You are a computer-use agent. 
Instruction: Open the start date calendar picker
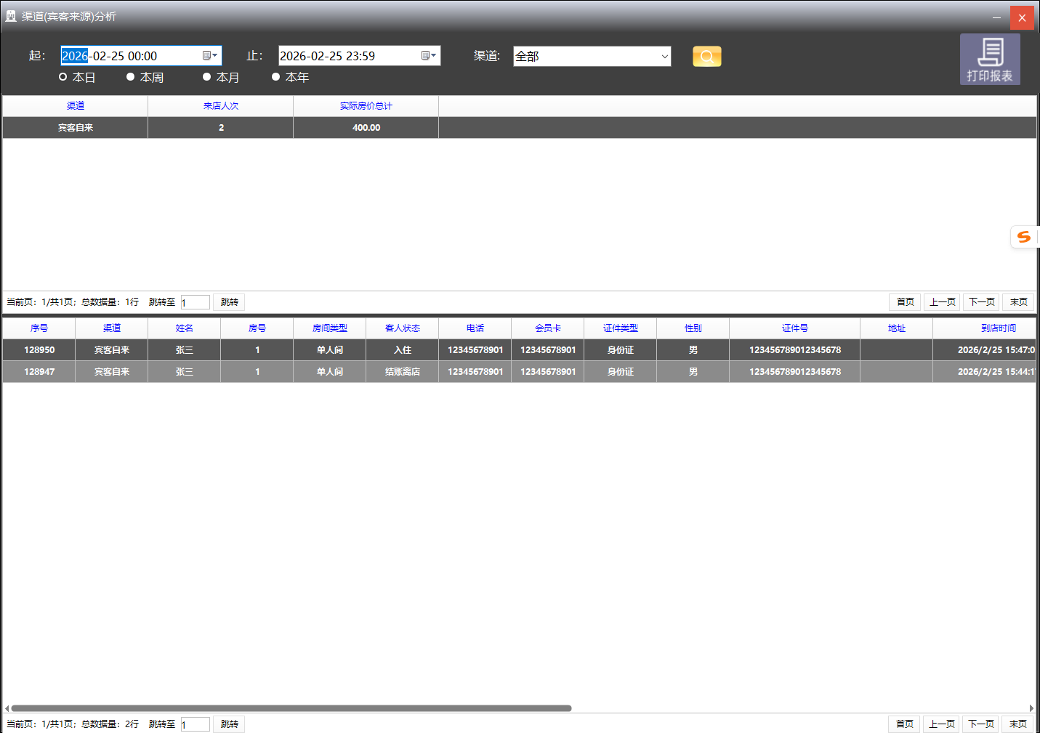tap(210, 56)
